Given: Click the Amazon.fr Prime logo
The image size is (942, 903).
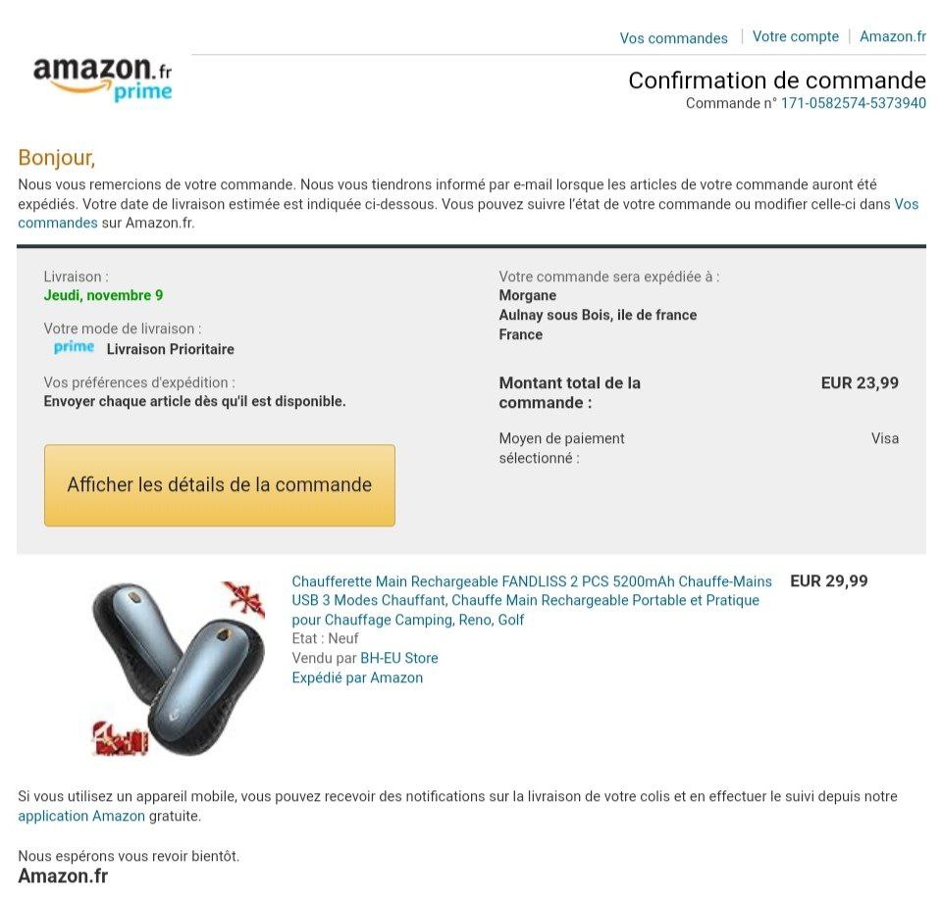Looking at the screenshot, I should pyautogui.click(x=103, y=77).
